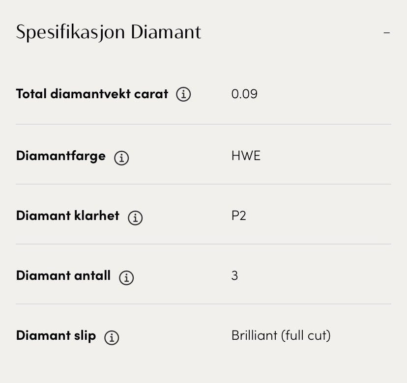
Task: Click the Diamant klarhet info icon
Action: click(x=135, y=218)
